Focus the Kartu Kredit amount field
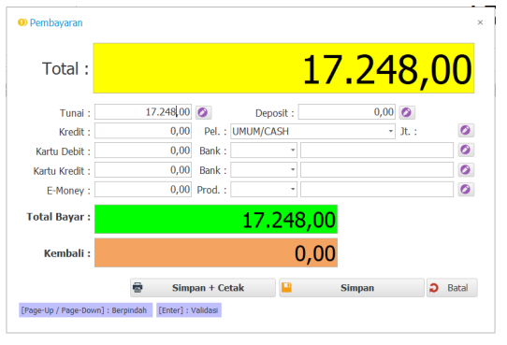The width and height of the screenshot is (507, 345). [x=143, y=169]
